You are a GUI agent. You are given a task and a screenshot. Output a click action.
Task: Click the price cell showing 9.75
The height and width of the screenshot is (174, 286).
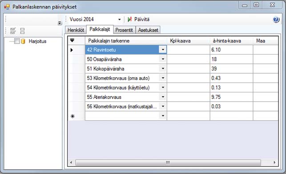(x=231, y=97)
